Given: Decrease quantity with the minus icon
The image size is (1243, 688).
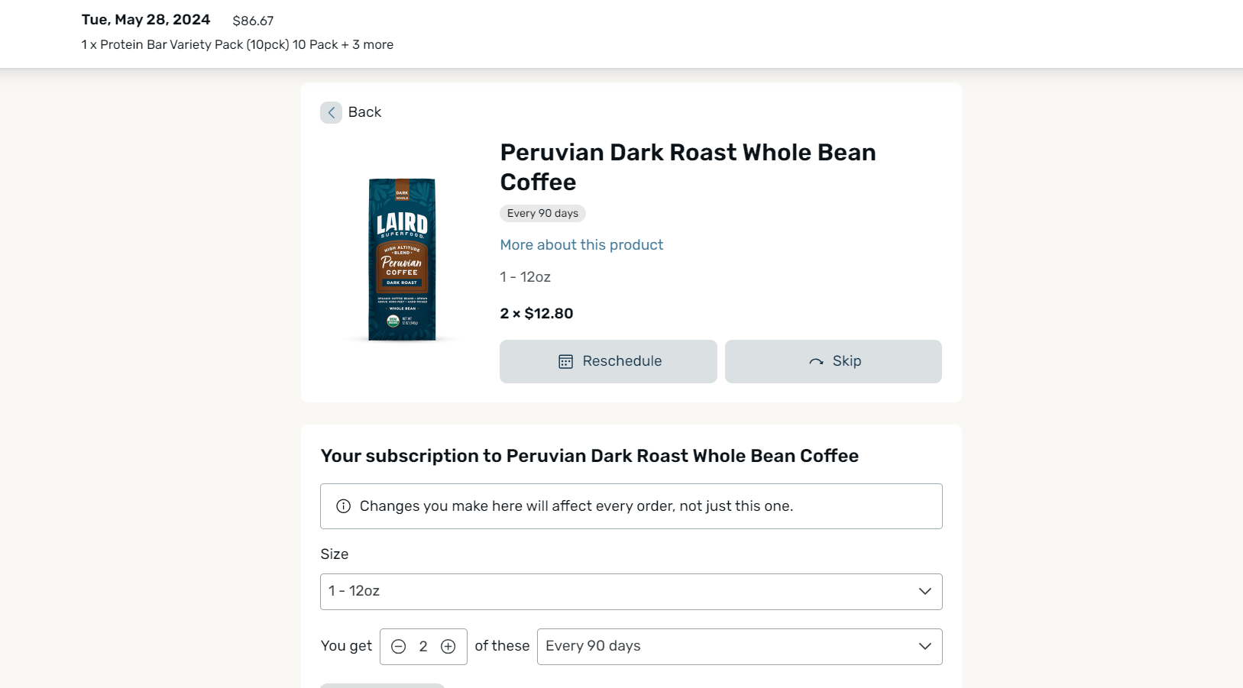Looking at the screenshot, I should click(x=398, y=647).
